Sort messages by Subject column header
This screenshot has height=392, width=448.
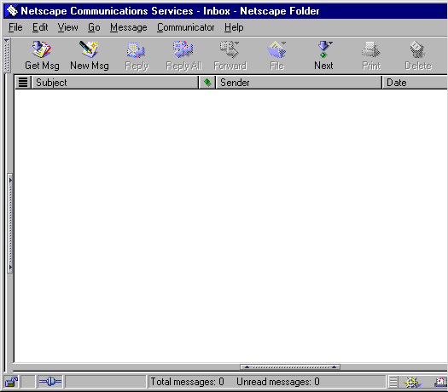click(114, 83)
